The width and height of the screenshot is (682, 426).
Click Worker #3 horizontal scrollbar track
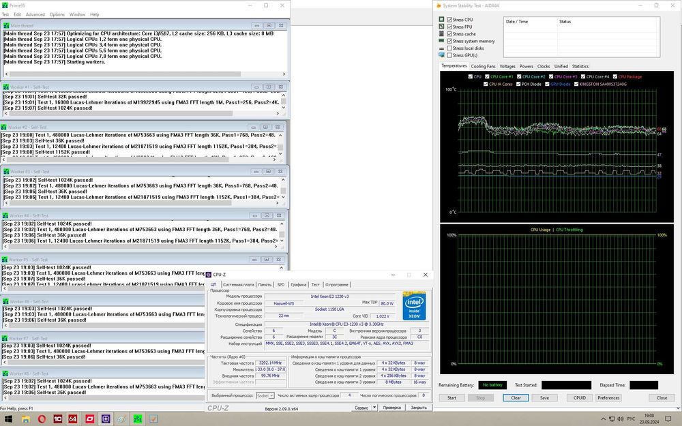click(x=143, y=203)
